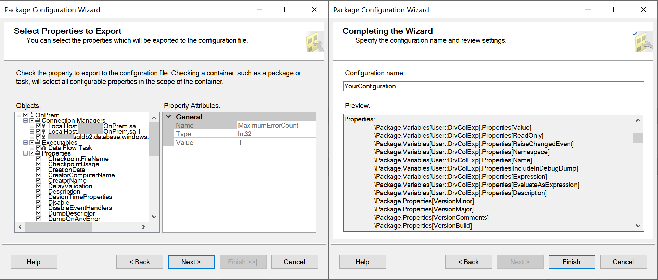Expand the sqldb2.database.windows connection node
Viewport: 658px width, 280px height.
pyautogui.click(x=32, y=137)
